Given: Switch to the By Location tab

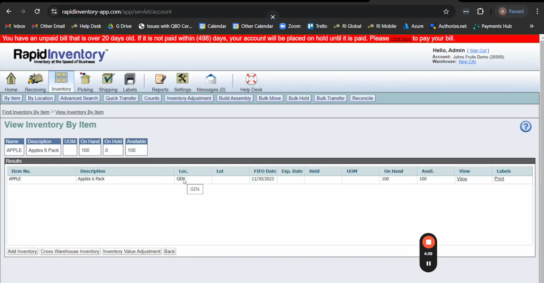Looking at the screenshot, I should click(40, 98).
